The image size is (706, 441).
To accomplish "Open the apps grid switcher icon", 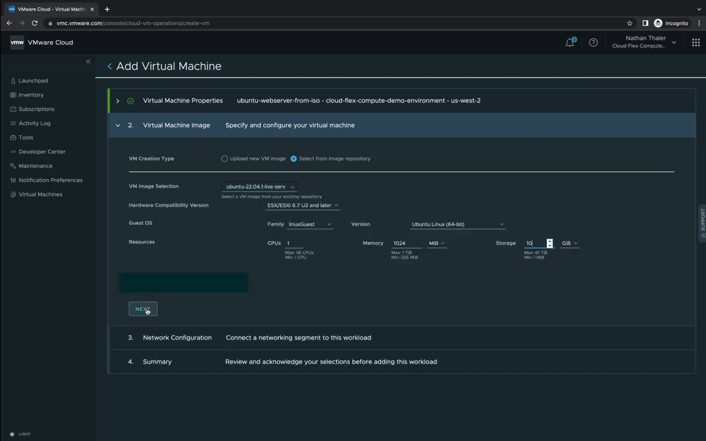I will (696, 42).
